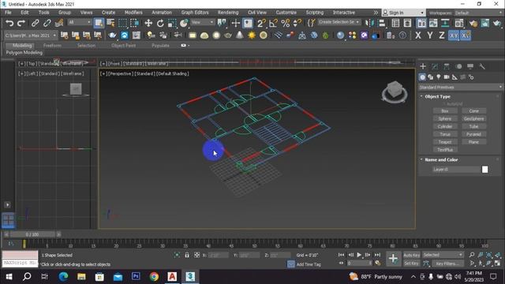505x284 pixels.
Task: Click the Teapot object button
Action: [x=445, y=142]
